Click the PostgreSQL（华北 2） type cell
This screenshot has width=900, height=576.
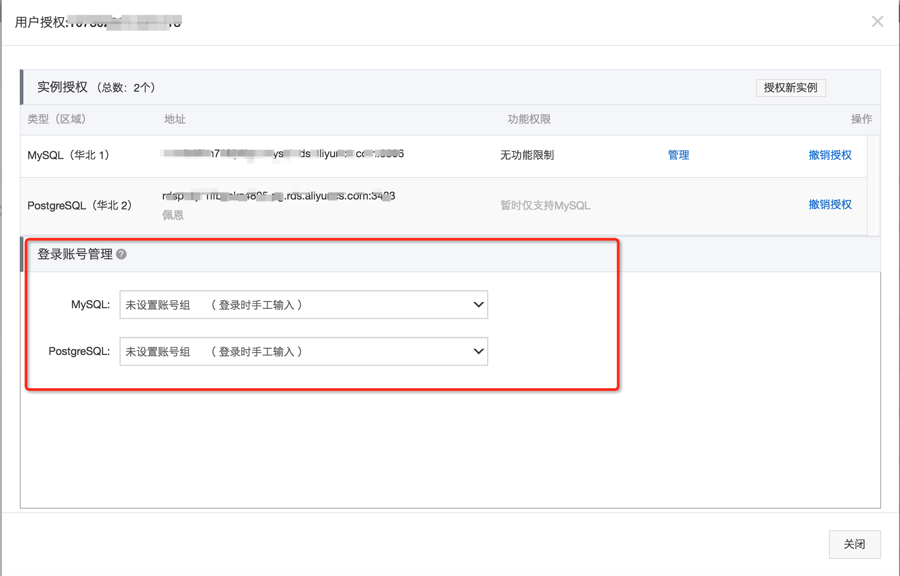tap(80, 205)
